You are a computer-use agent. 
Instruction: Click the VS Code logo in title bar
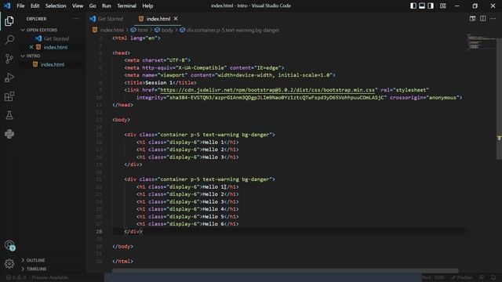point(7,5)
